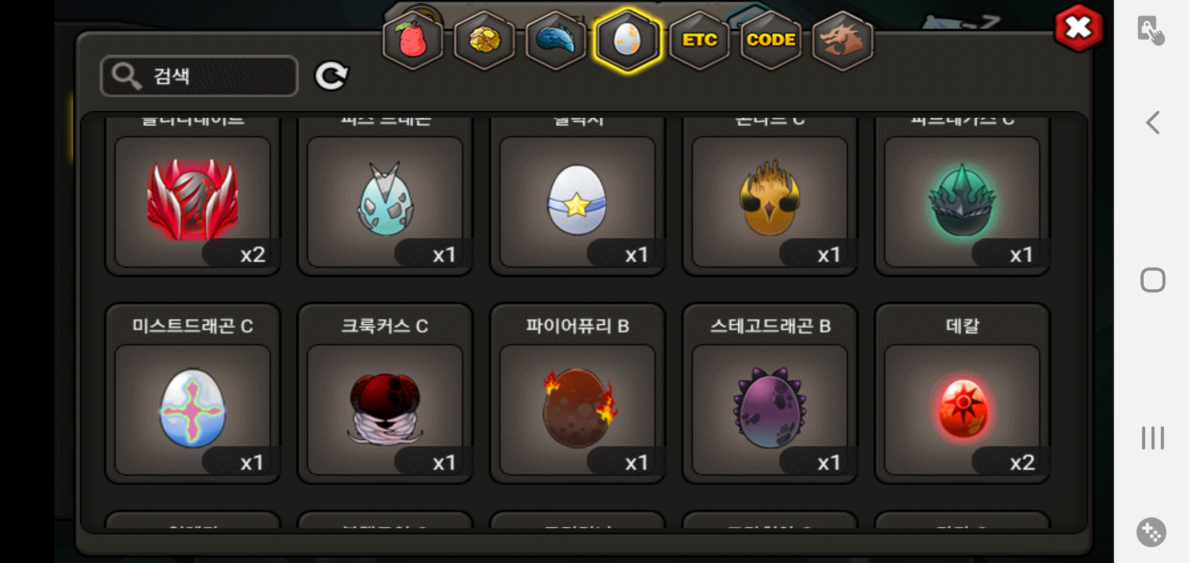Select the 크룩커스 C egg

click(x=385, y=394)
